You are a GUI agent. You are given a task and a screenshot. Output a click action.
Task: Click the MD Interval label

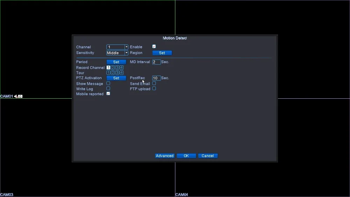point(140,62)
